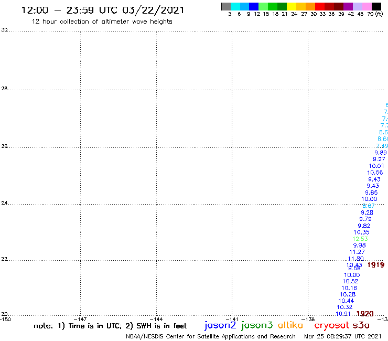Click the subtitle '12 hour collection of altimeter wave heights'
The image size is (388, 341).
coord(102,22)
